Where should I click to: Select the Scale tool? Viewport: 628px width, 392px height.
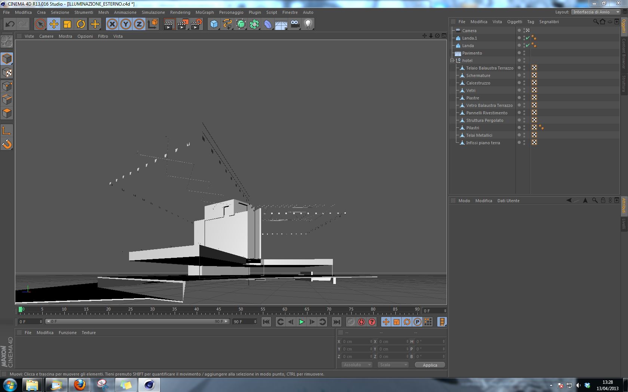(x=67, y=24)
